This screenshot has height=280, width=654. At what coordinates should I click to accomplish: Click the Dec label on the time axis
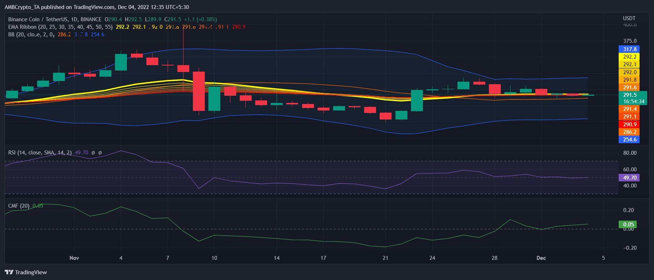pyautogui.click(x=541, y=258)
